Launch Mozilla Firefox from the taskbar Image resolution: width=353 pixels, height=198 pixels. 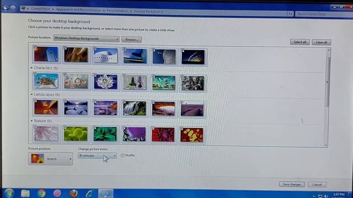(x=73, y=193)
